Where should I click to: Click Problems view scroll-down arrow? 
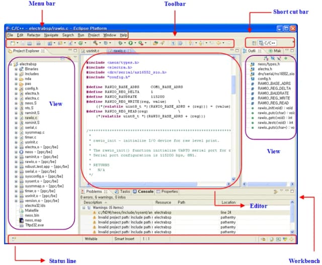coord(292,232)
